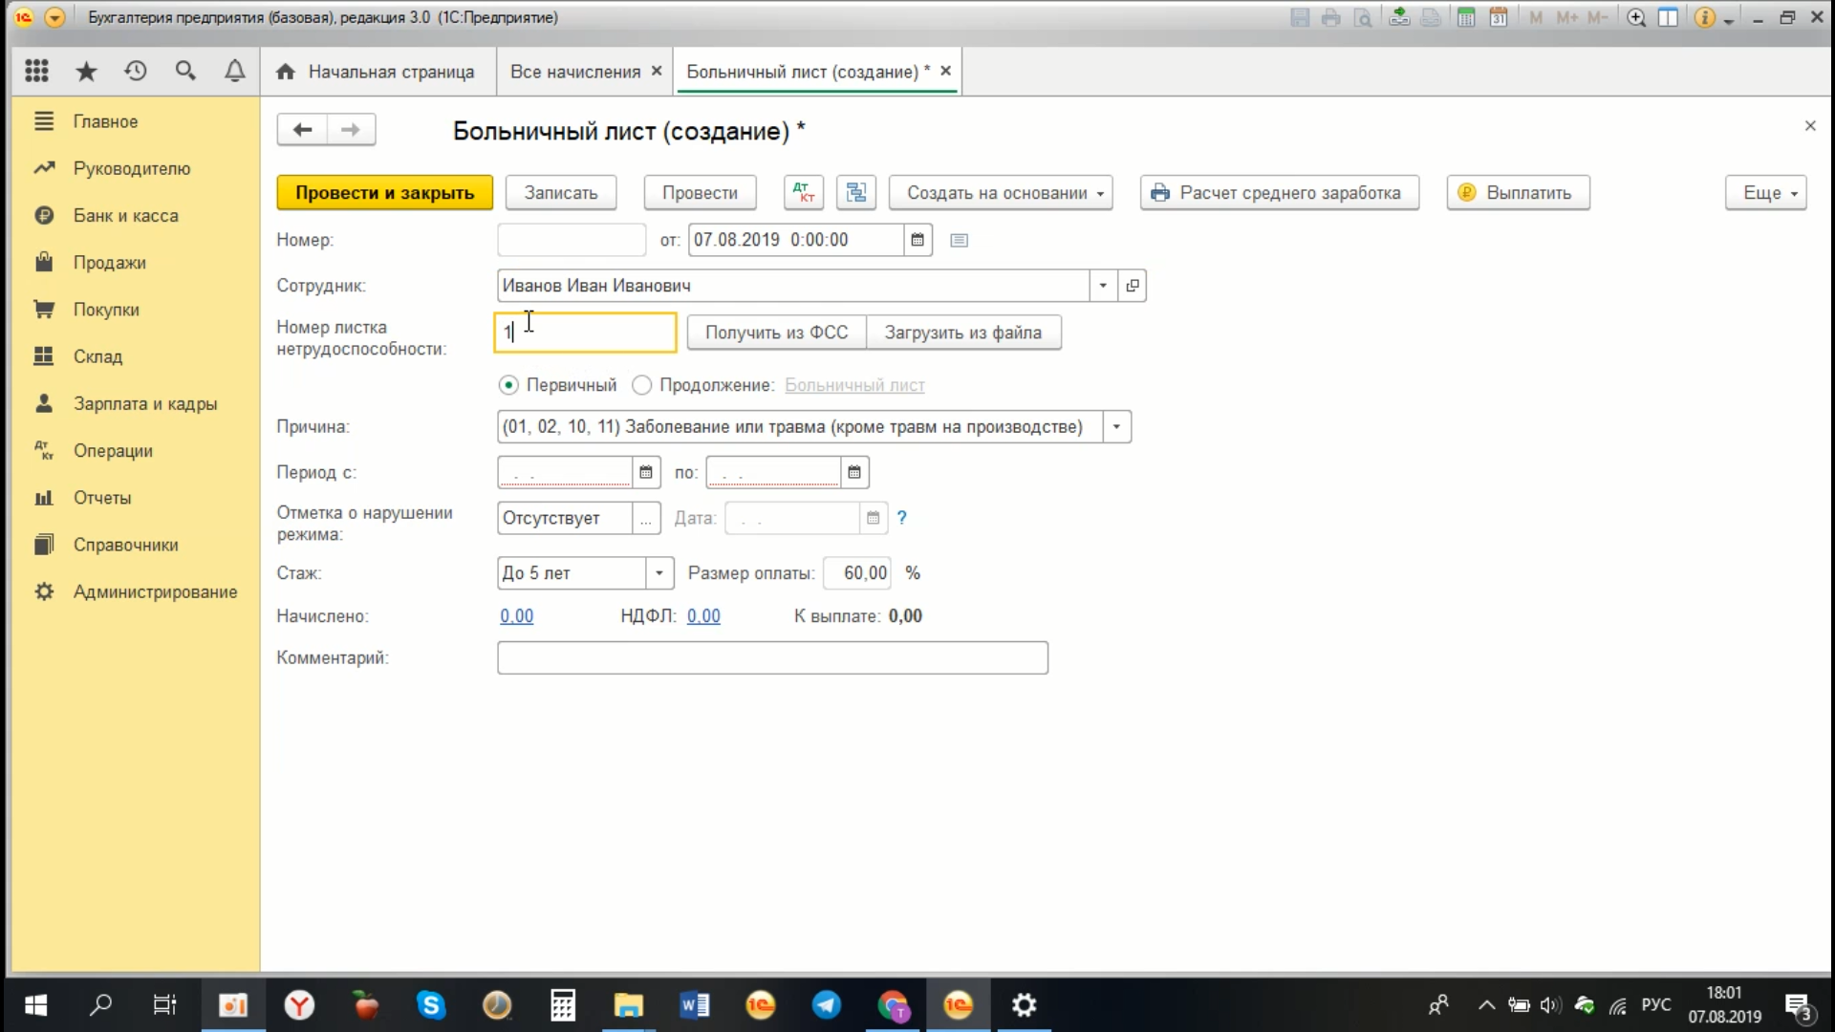Expand the Сотрудник dropdown arrow
Image resolution: width=1835 pixels, height=1032 pixels.
pos(1103,286)
